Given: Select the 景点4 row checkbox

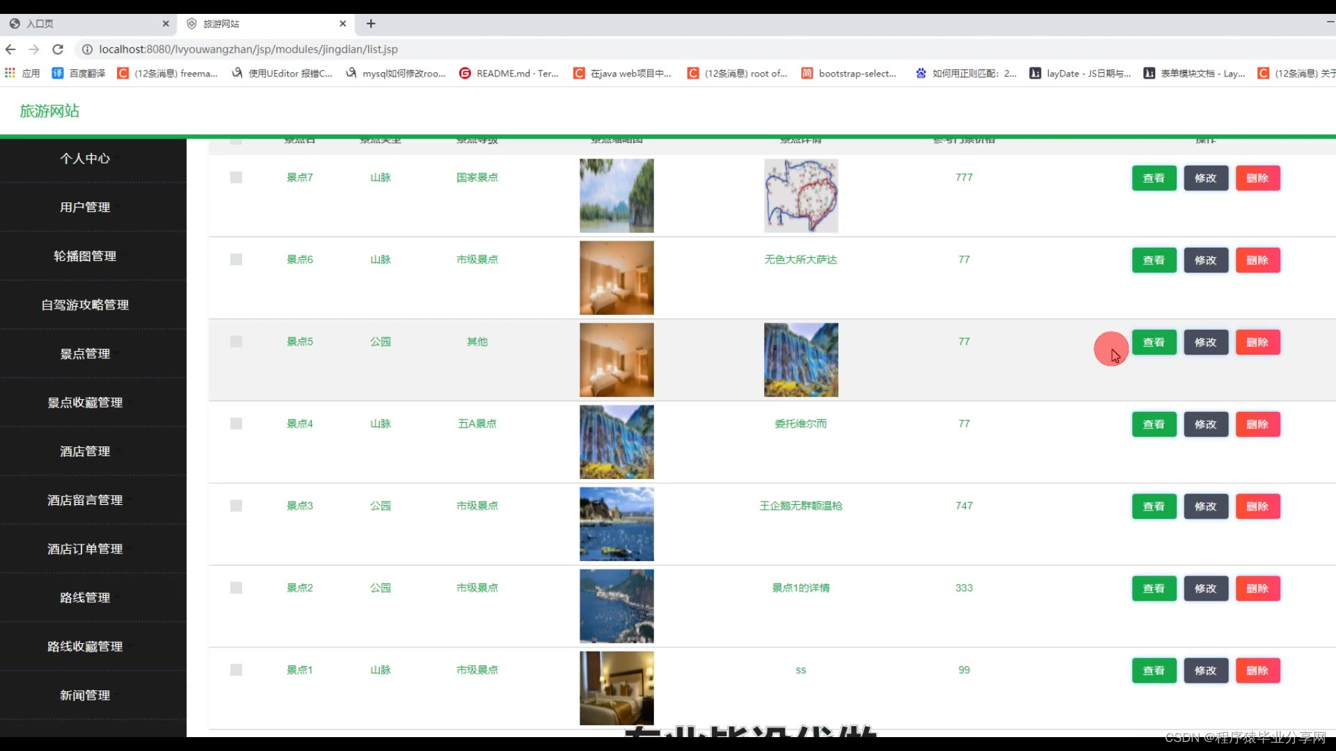Looking at the screenshot, I should coord(236,423).
